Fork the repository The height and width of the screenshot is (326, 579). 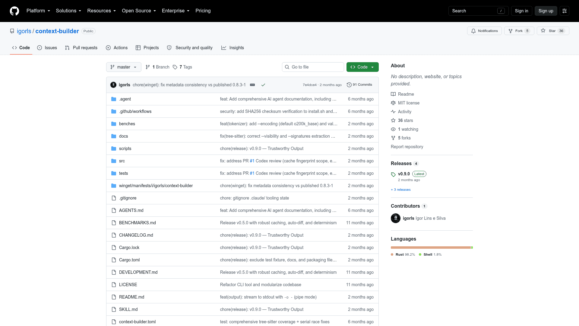click(519, 31)
